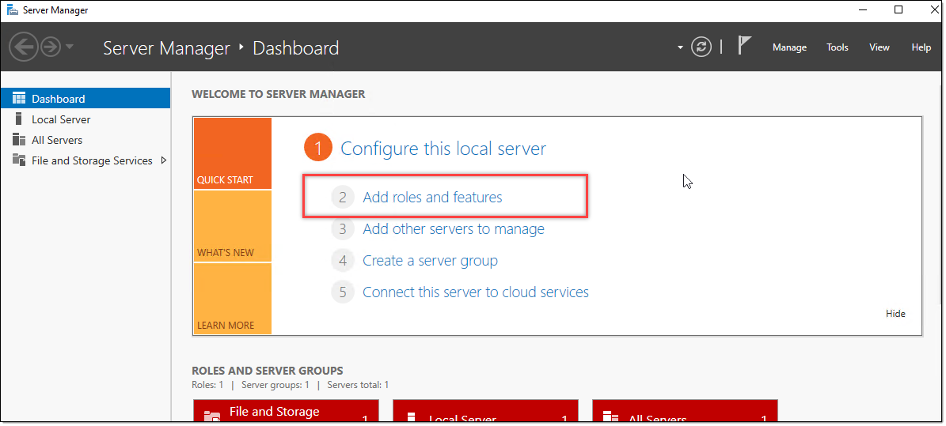Click the forward navigation arrow
Screen dimensions: 946x426
click(51, 47)
